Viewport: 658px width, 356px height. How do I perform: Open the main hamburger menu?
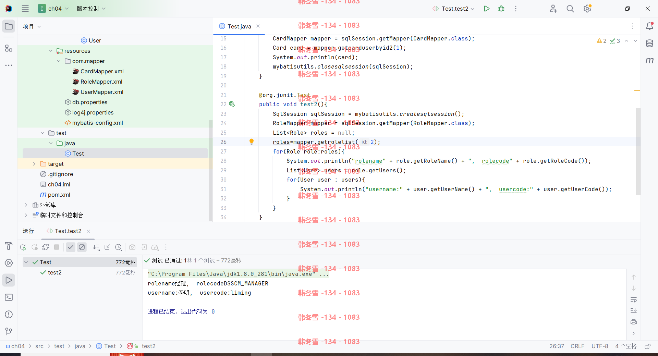click(x=25, y=9)
